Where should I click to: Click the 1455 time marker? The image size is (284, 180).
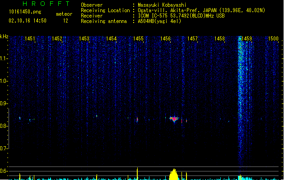[x=138, y=38]
